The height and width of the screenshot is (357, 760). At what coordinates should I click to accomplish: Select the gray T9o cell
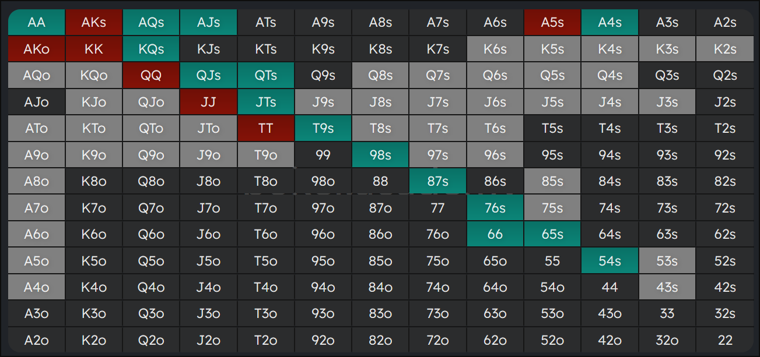point(266,155)
